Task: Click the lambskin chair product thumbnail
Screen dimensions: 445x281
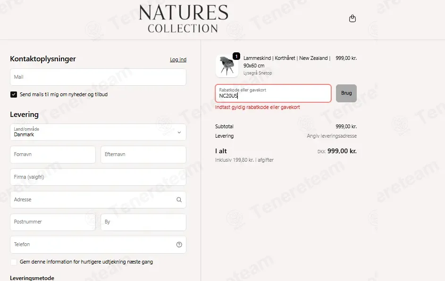Action: tap(227, 66)
